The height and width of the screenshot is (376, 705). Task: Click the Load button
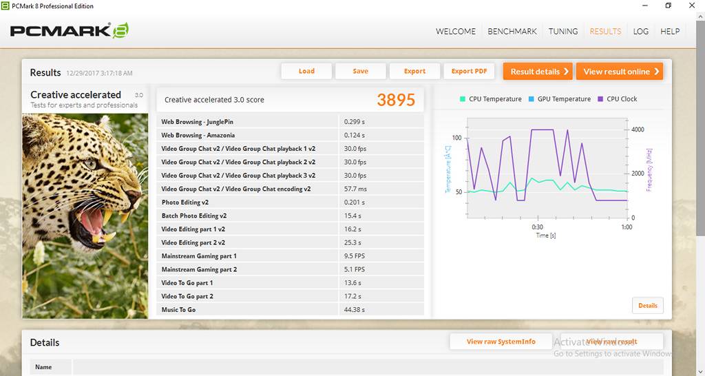[306, 71]
